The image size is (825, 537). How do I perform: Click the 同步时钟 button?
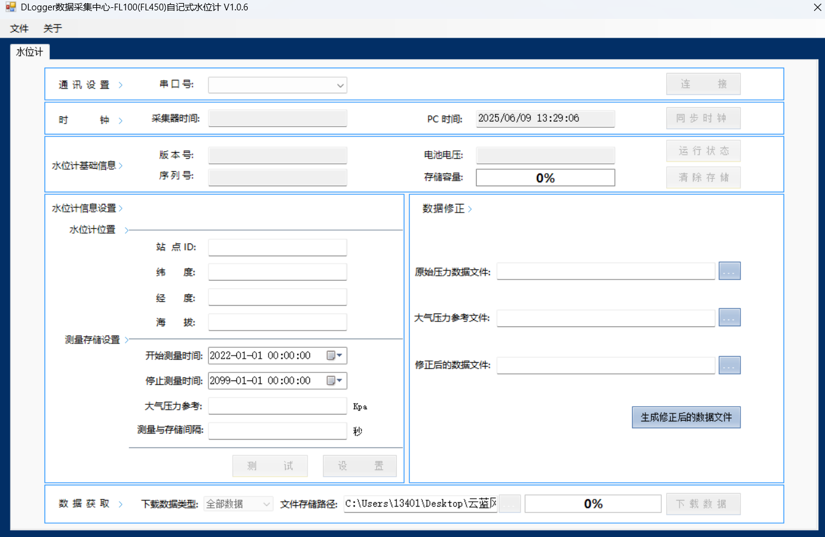tap(703, 118)
